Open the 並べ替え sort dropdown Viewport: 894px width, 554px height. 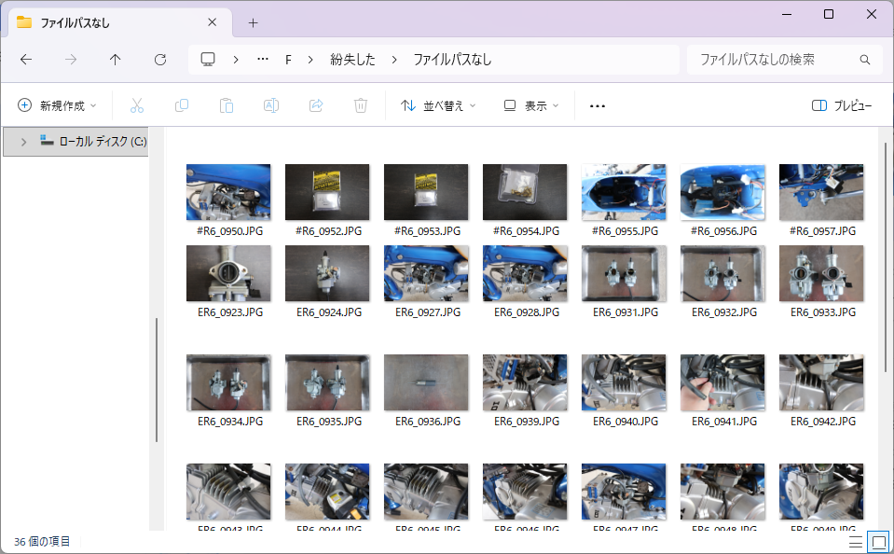point(438,105)
